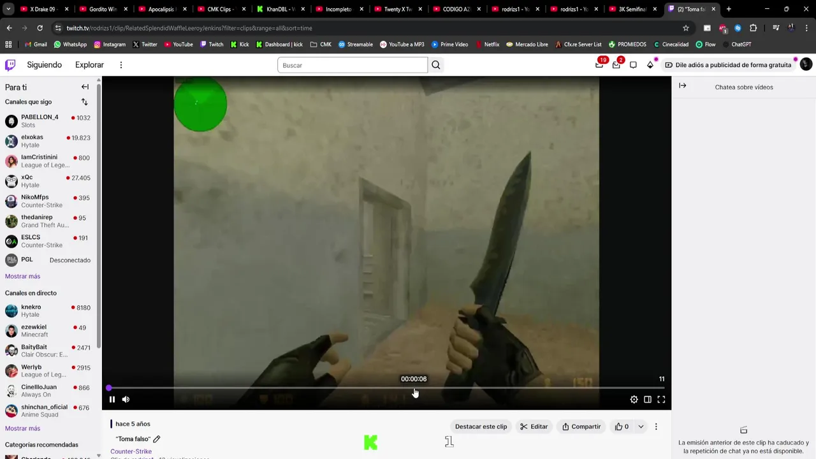This screenshot has width=816, height=459.
Task: Click the Editar clip button
Action: [x=534, y=426]
